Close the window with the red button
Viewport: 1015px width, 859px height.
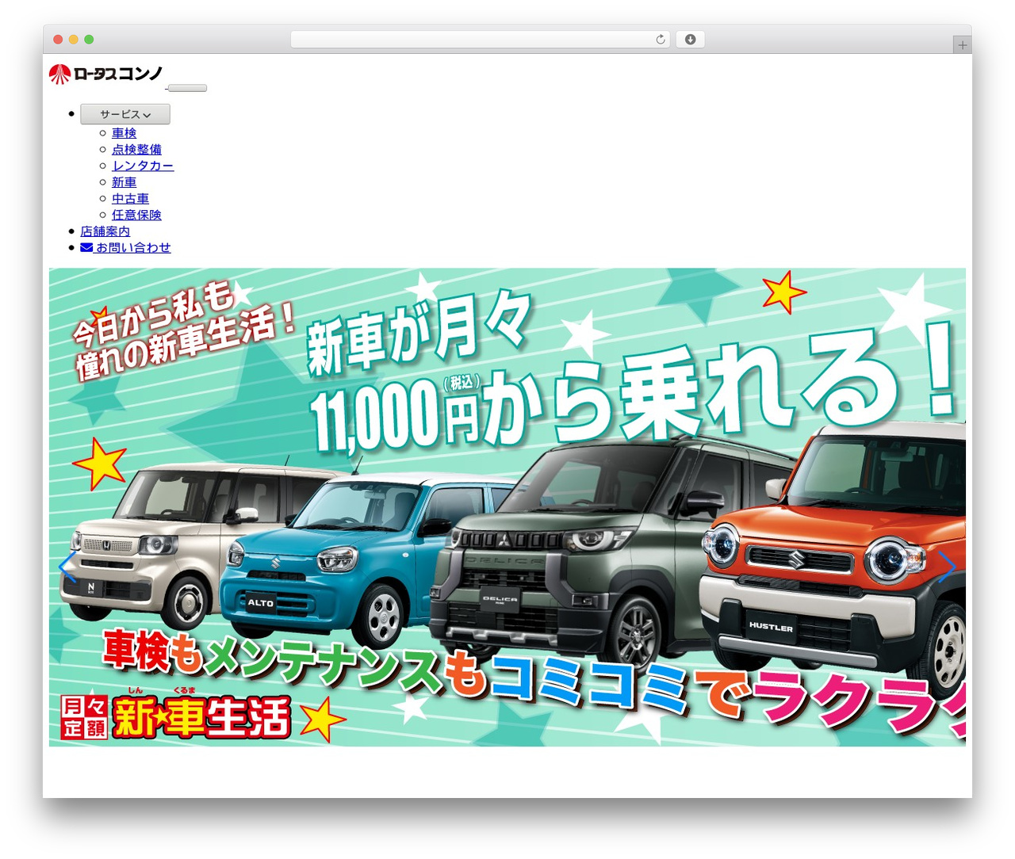point(58,40)
